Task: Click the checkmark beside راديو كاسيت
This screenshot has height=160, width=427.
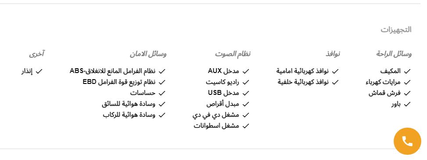Action: pyautogui.click(x=246, y=82)
